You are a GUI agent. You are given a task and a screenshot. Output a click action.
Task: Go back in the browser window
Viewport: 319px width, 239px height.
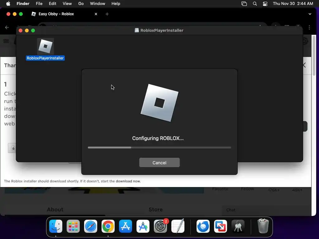(x=7, y=27)
